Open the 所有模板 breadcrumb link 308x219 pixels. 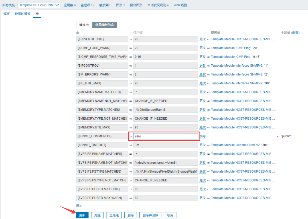[9, 5]
